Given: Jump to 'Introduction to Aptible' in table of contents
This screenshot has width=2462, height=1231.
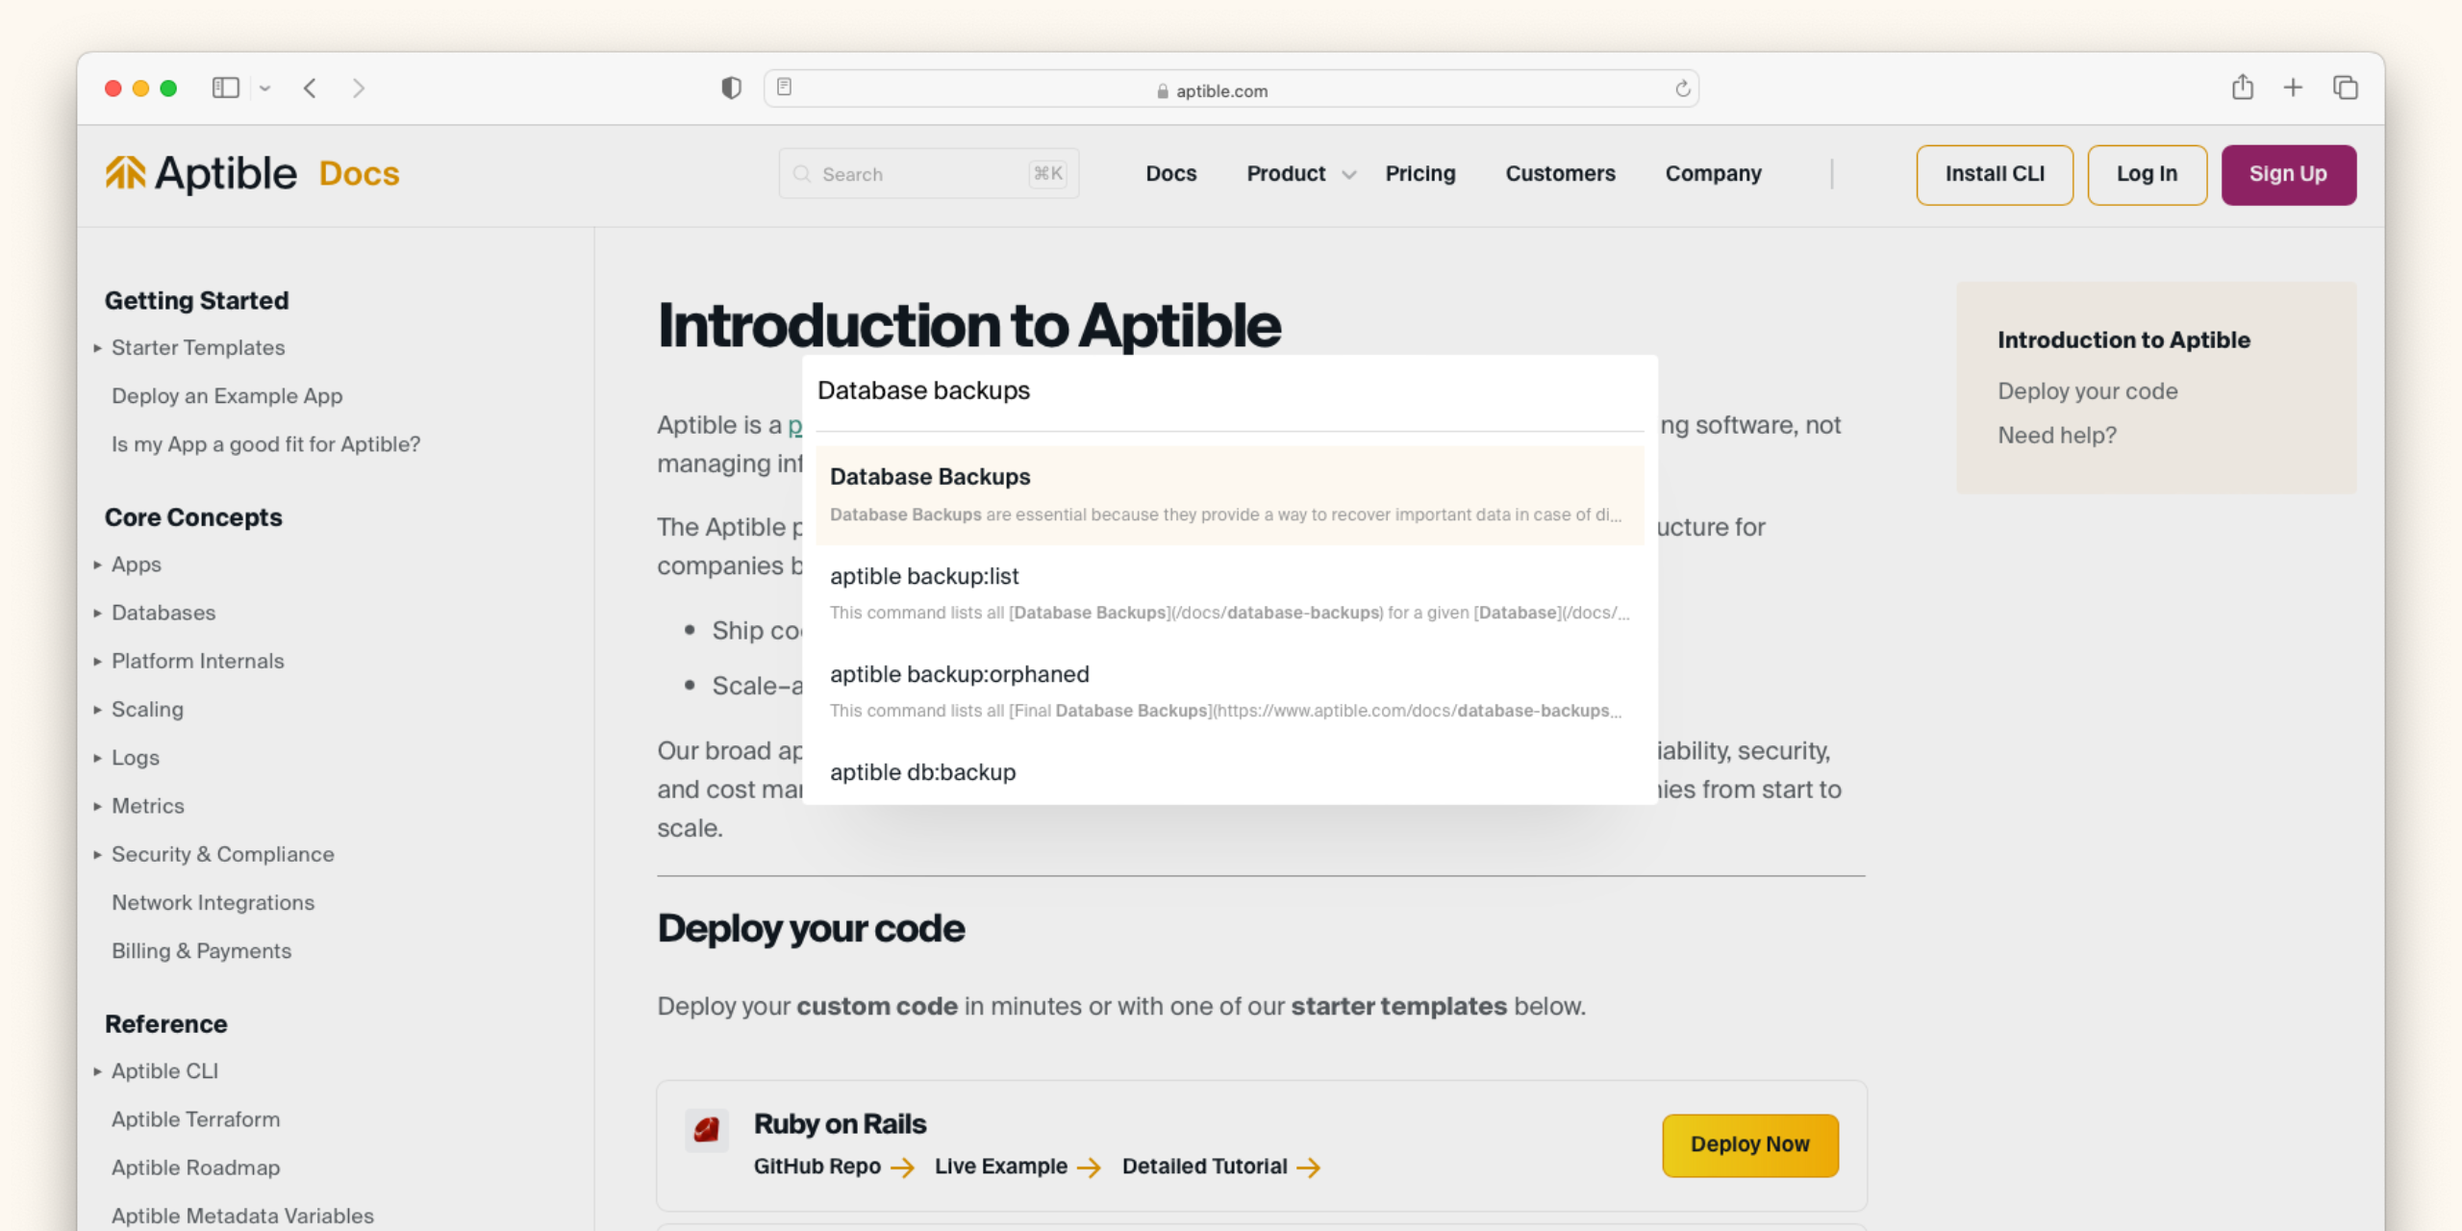Looking at the screenshot, I should pos(2123,340).
